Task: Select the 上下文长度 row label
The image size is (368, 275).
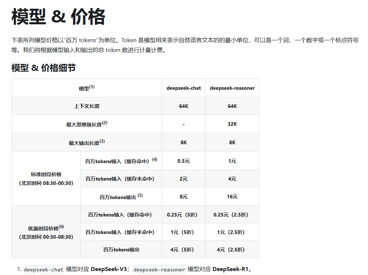Action: click(x=87, y=106)
